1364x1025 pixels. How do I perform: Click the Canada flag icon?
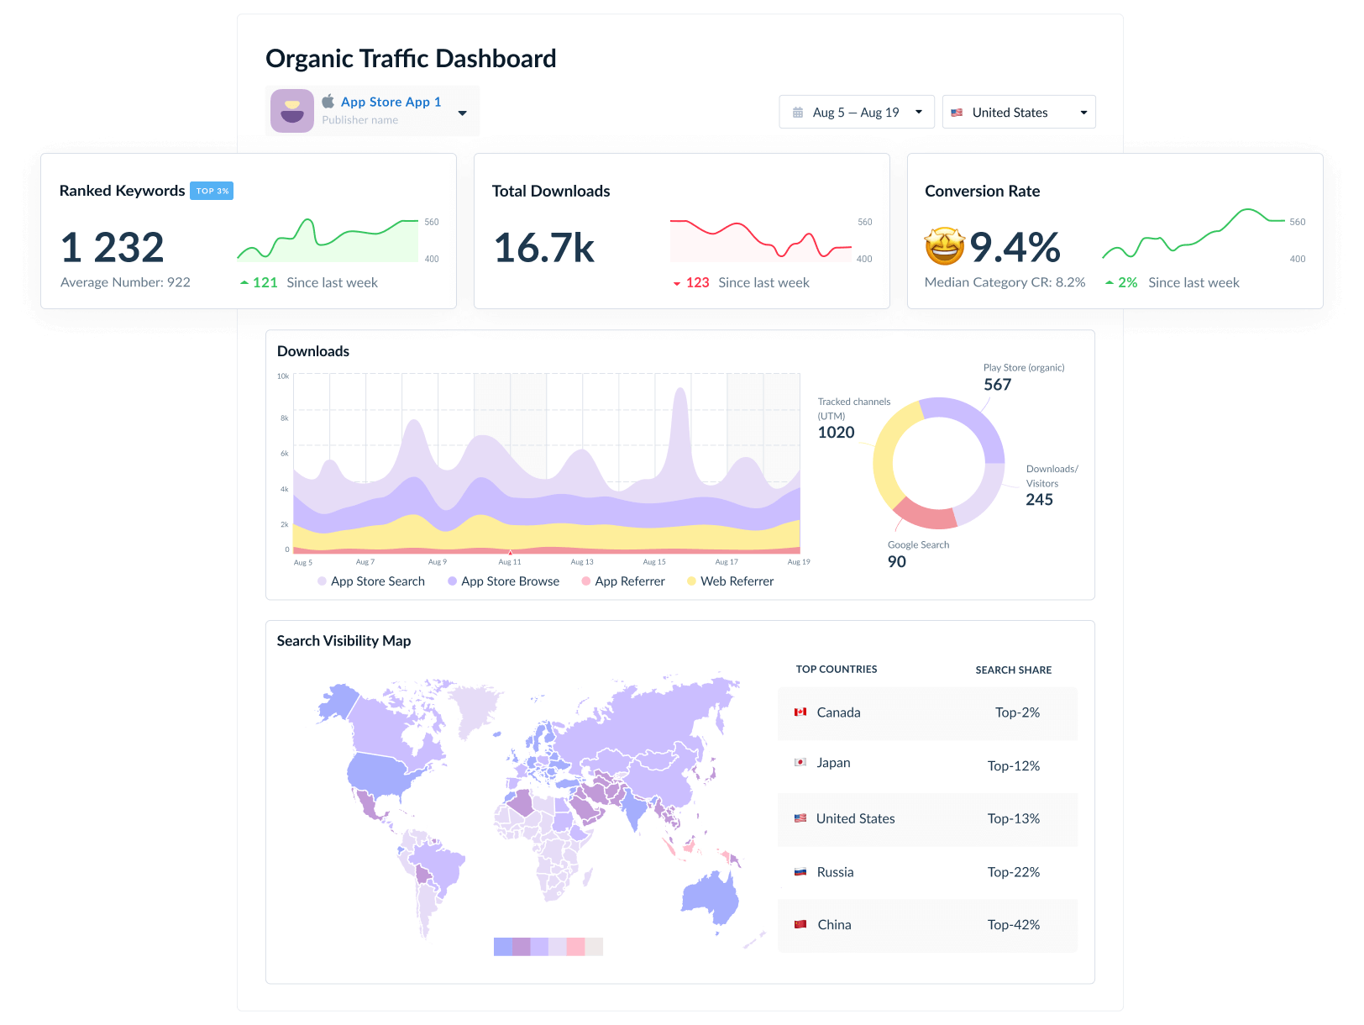coord(800,712)
